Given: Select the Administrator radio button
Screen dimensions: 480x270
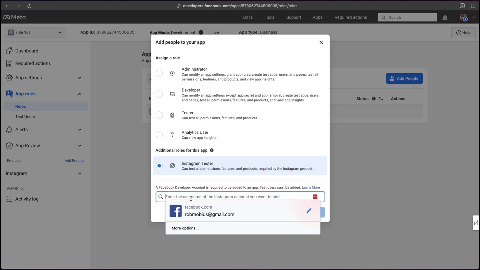Looking at the screenshot, I should point(159,73).
